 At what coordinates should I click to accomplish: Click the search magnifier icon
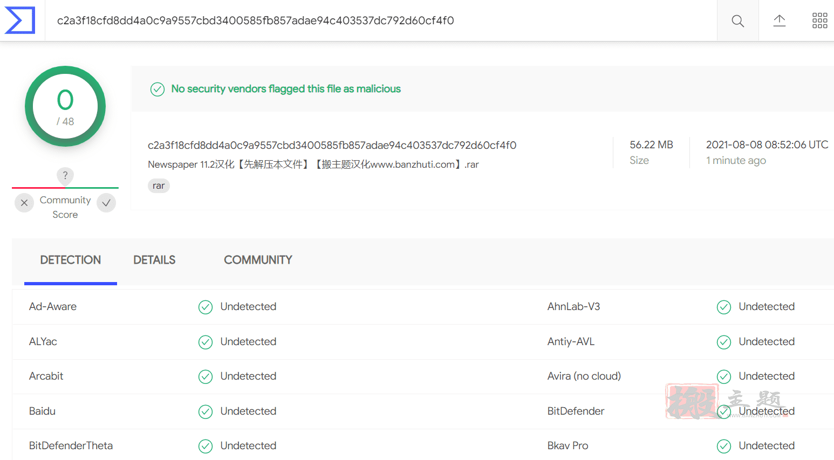[x=737, y=21]
